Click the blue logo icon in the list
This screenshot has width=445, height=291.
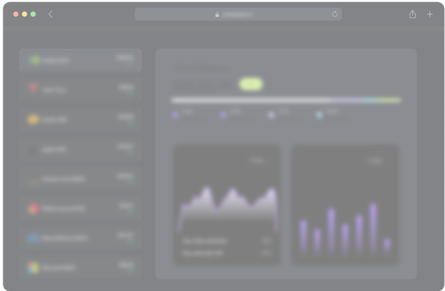(x=33, y=238)
